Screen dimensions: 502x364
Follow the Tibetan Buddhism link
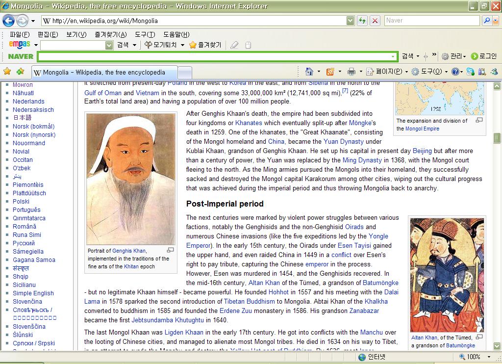tap(249, 302)
